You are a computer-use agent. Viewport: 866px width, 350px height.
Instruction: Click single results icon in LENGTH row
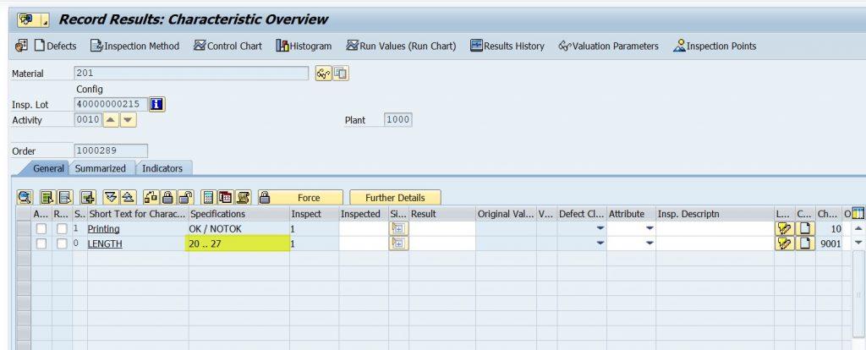point(399,243)
